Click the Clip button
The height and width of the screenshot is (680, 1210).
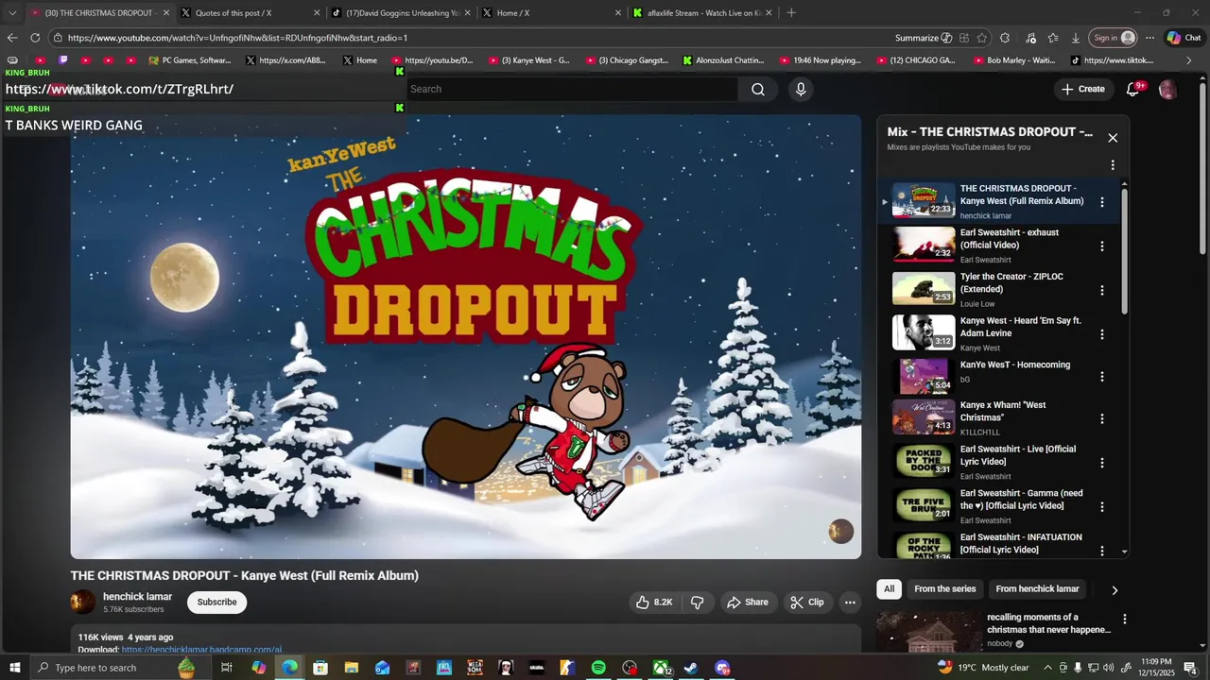tap(807, 603)
